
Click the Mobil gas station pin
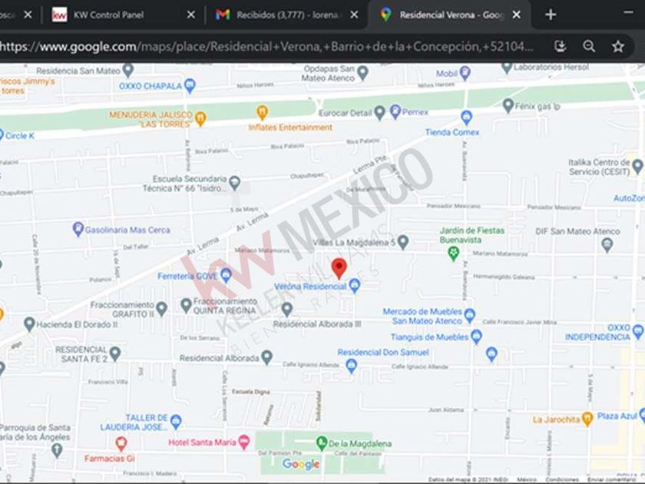465,73
